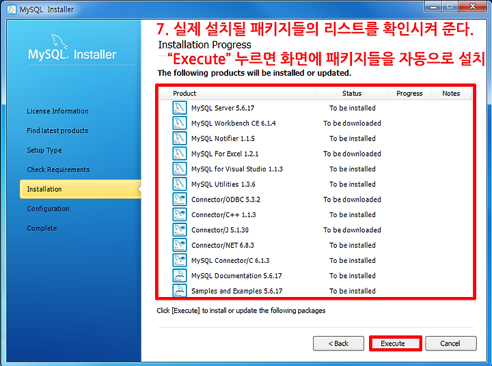
Task: Click the MySQL For Excel 1.2.1 icon
Action: click(180, 154)
